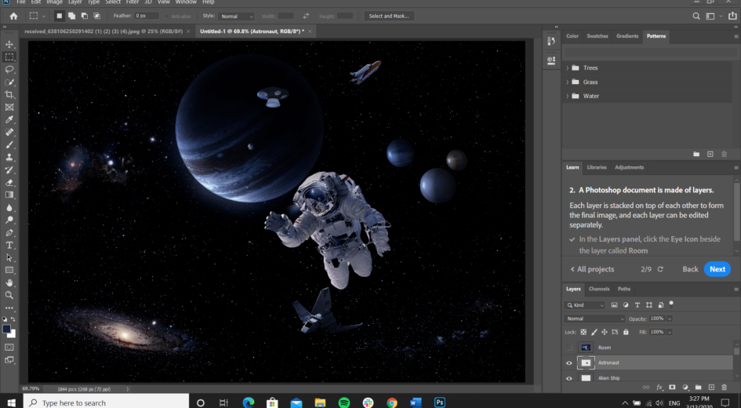Select the Frame tool
The height and width of the screenshot is (408, 741).
9,107
